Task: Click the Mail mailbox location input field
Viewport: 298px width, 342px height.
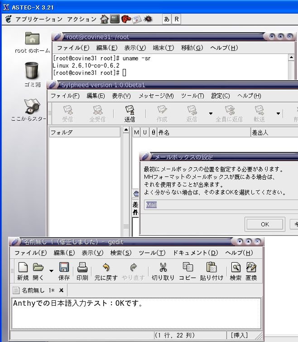Action: pyautogui.click(x=221, y=205)
